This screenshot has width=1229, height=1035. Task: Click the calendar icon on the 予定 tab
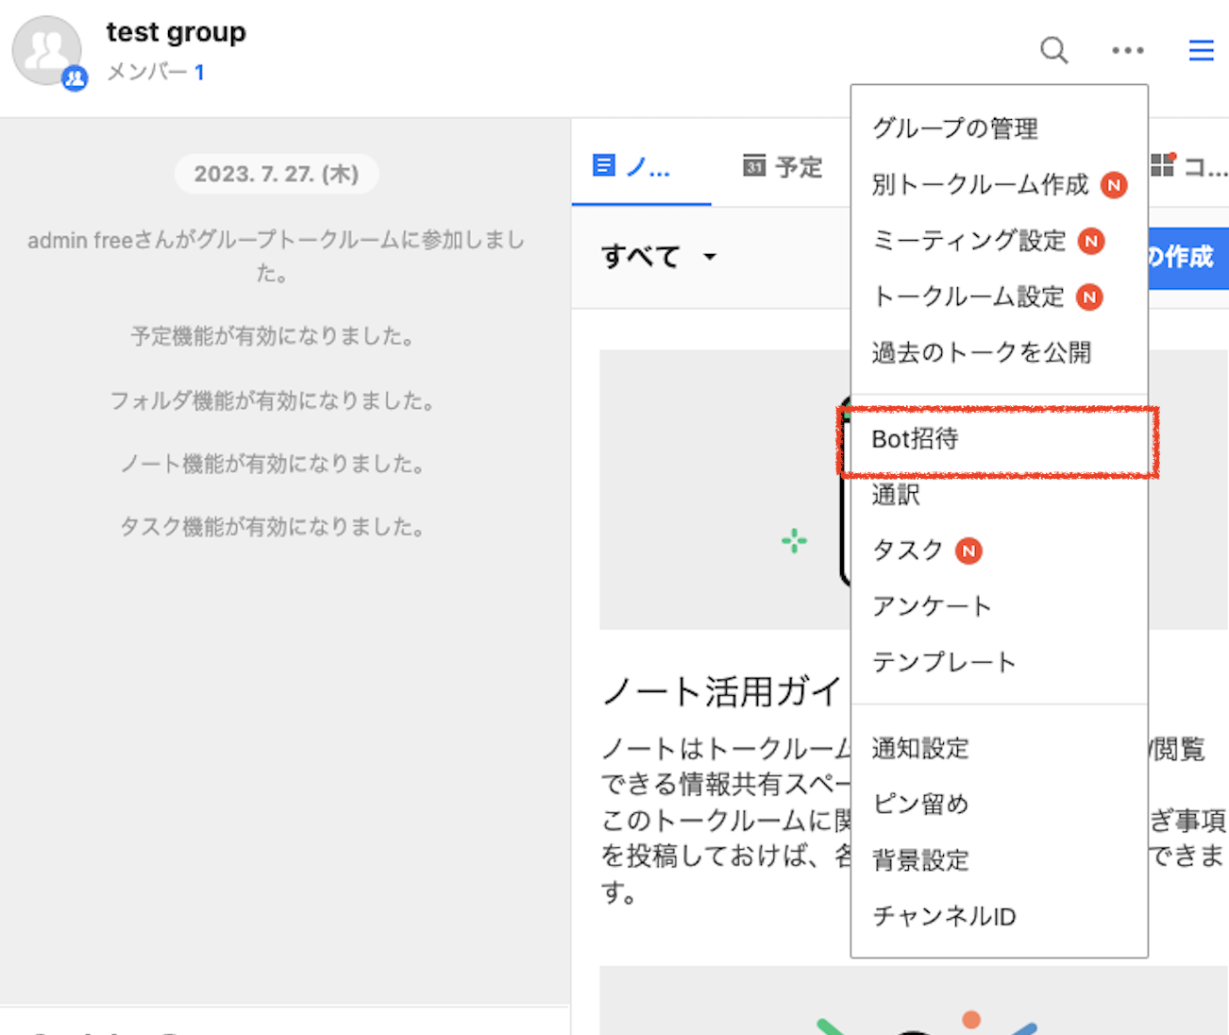coord(752,165)
